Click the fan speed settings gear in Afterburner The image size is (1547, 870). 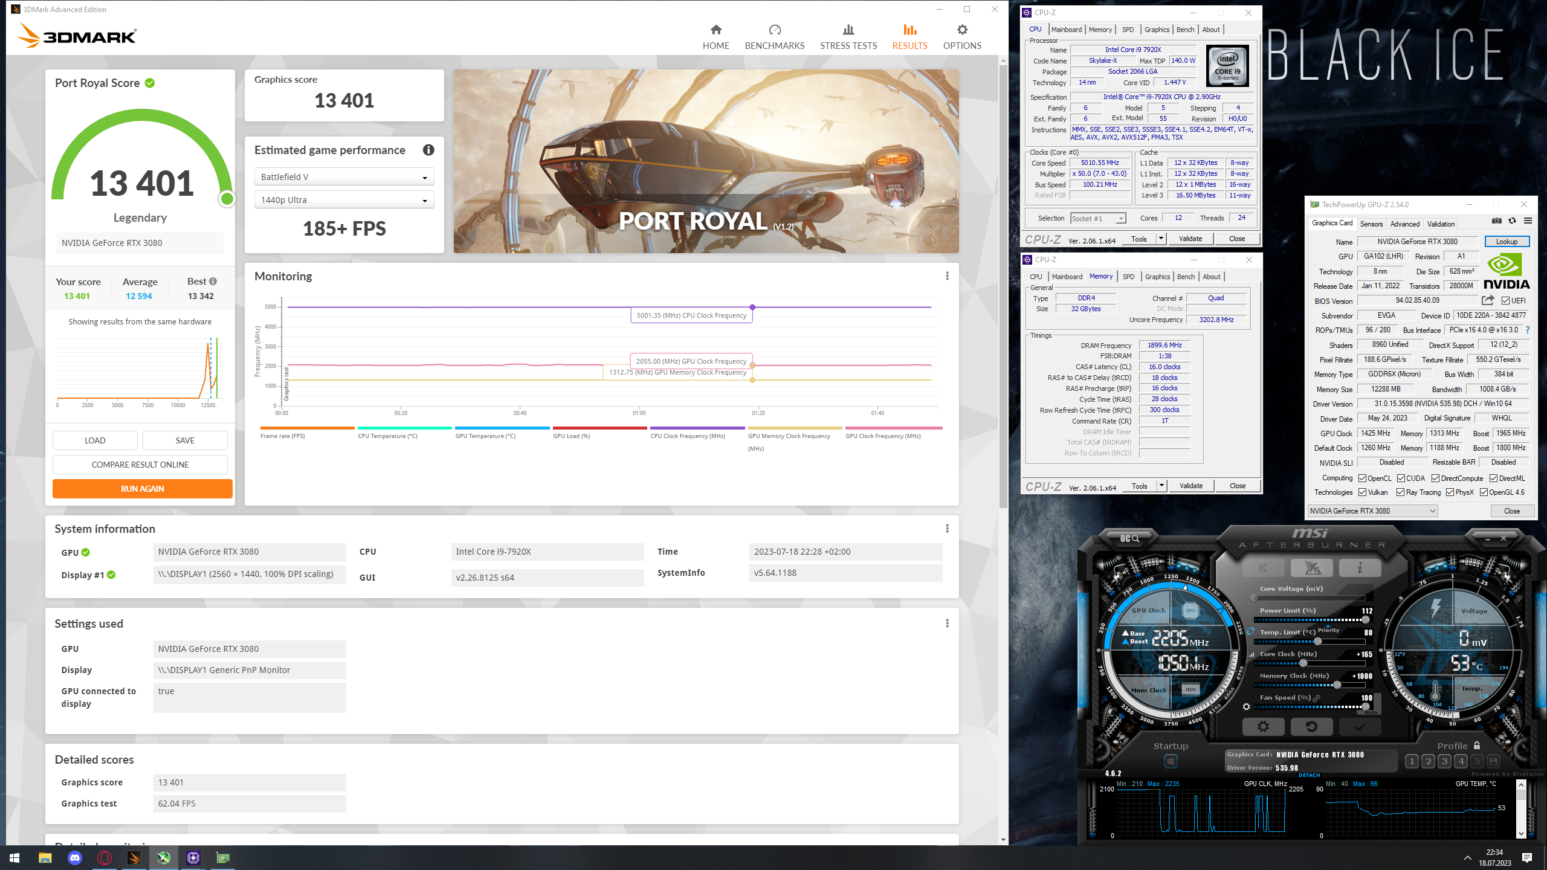point(1246,706)
